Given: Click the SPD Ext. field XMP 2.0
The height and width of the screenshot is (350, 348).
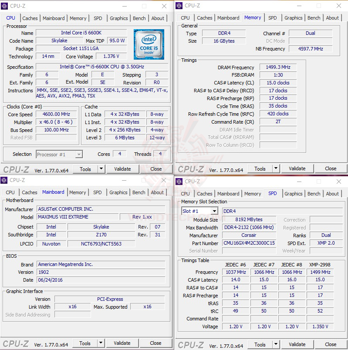Looking at the screenshot, I should point(326,243).
